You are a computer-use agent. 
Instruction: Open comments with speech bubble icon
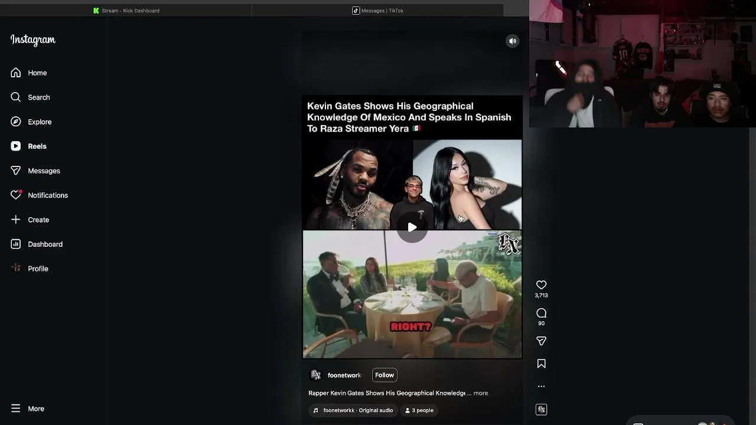(541, 313)
